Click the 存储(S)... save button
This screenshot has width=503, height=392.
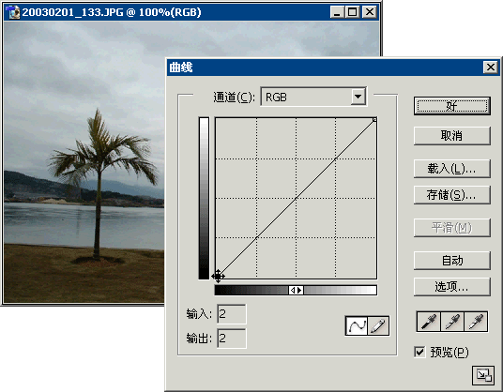coord(451,194)
